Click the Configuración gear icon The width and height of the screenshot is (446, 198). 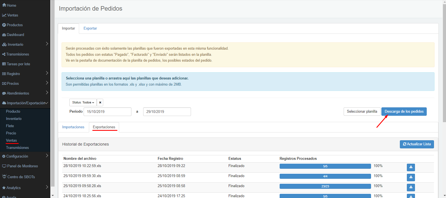click(4, 156)
